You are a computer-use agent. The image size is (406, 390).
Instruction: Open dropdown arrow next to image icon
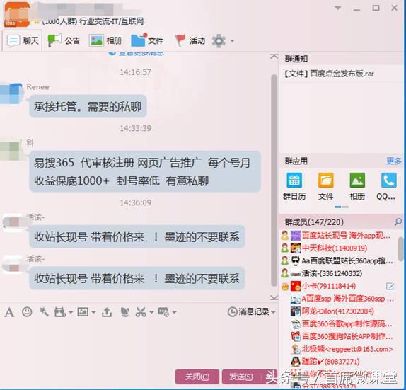[x=93, y=312]
